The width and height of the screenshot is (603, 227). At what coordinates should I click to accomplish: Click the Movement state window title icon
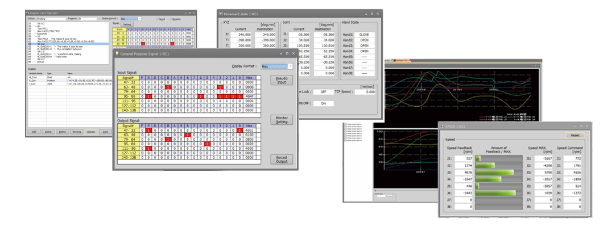[x=221, y=13]
